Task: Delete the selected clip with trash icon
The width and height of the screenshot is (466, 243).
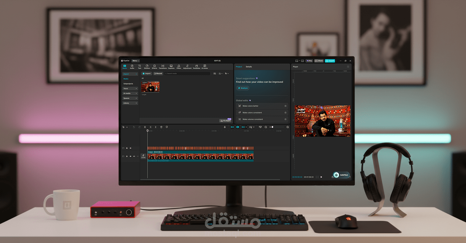Action: (162, 127)
